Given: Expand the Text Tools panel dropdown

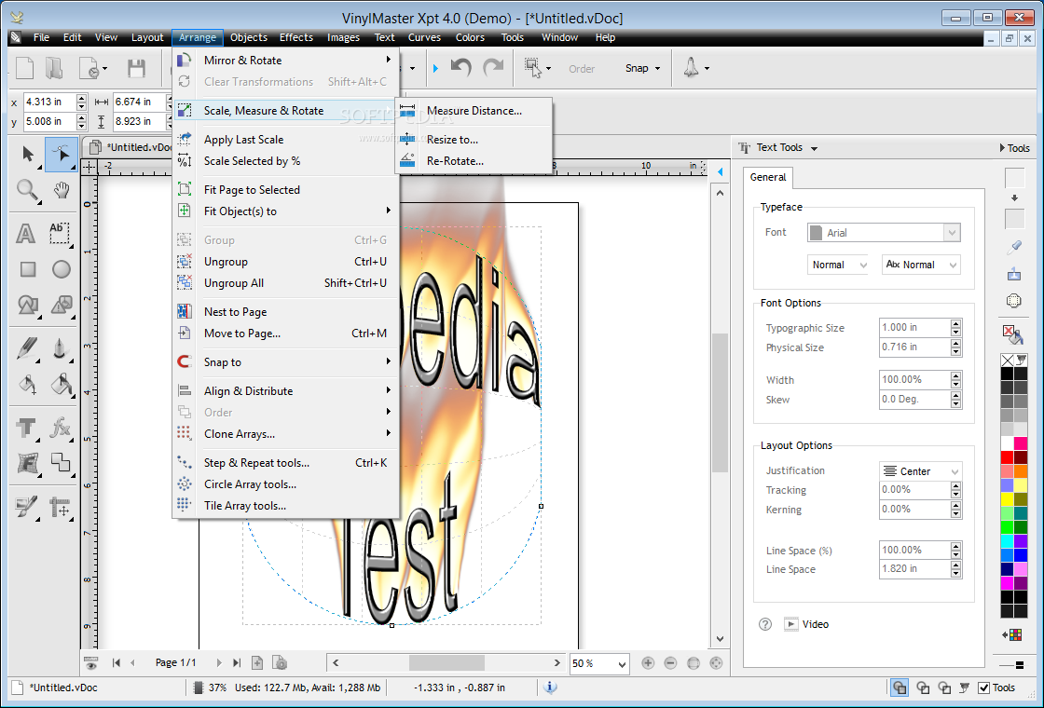Looking at the screenshot, I should pos(815,148).
